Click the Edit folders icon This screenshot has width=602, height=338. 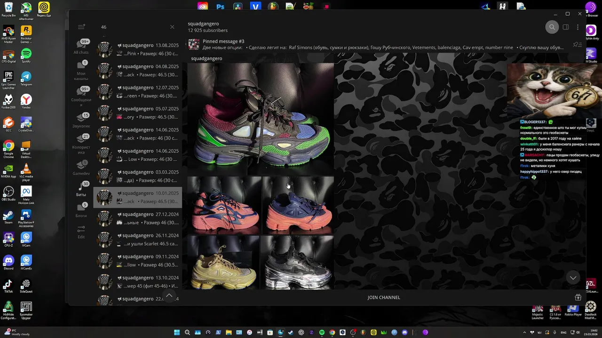81,231
